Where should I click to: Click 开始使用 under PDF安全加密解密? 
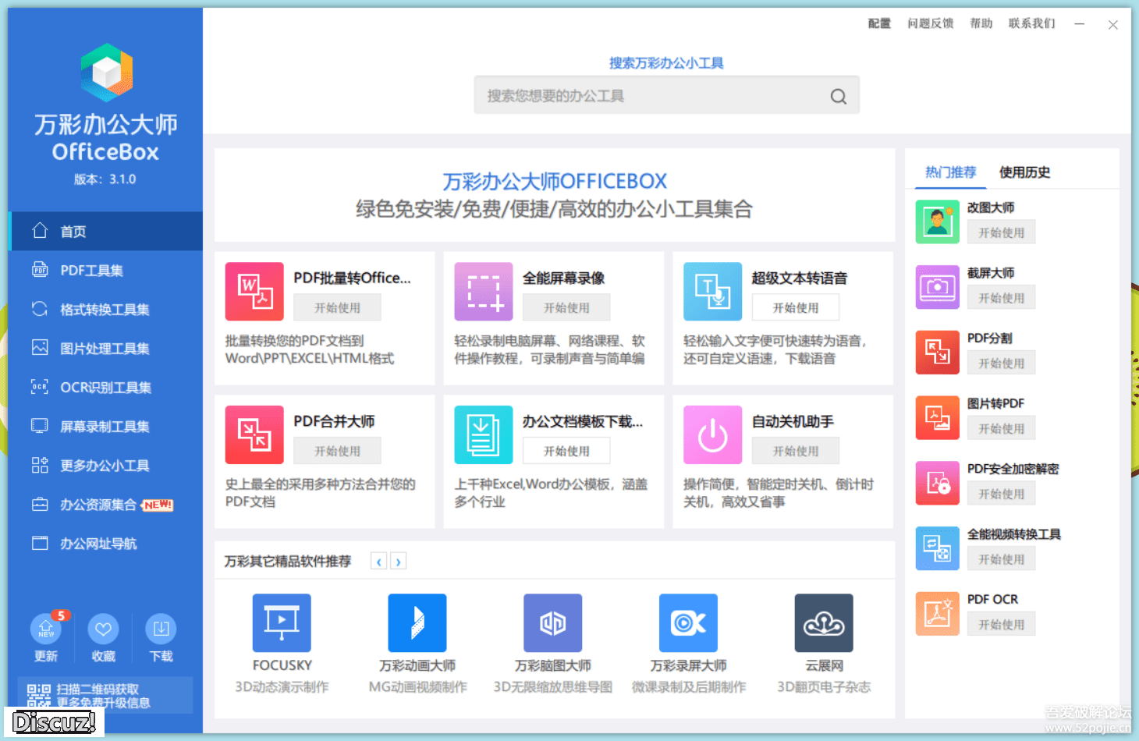(1002, 494)
